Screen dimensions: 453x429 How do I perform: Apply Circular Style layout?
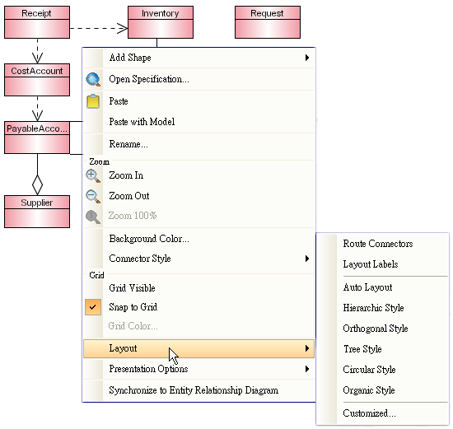pos(383,370)
